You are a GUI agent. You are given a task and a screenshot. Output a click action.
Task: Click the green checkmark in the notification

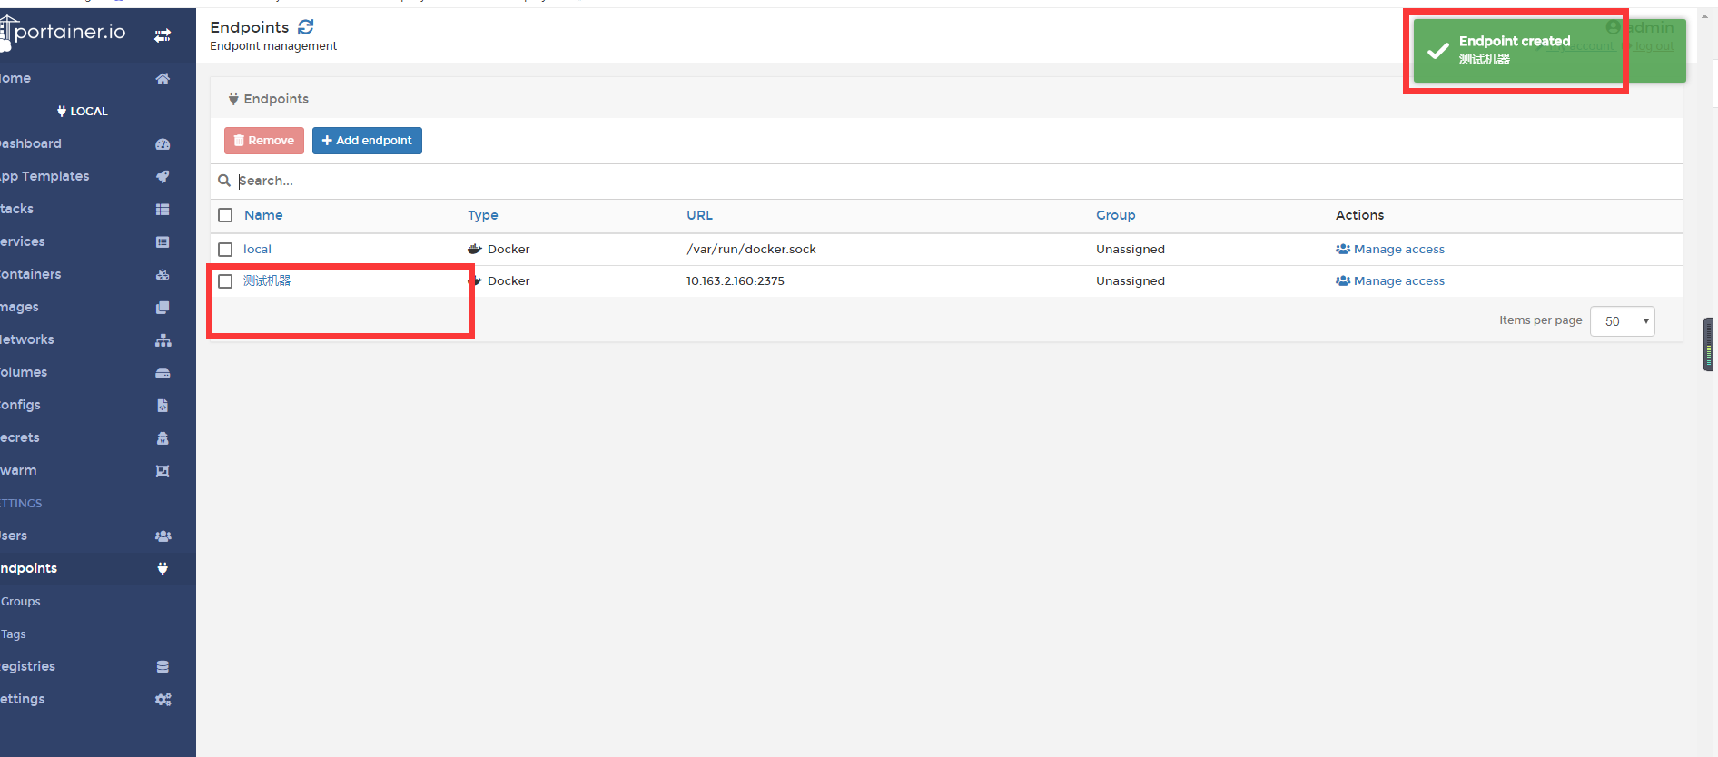1438,51
